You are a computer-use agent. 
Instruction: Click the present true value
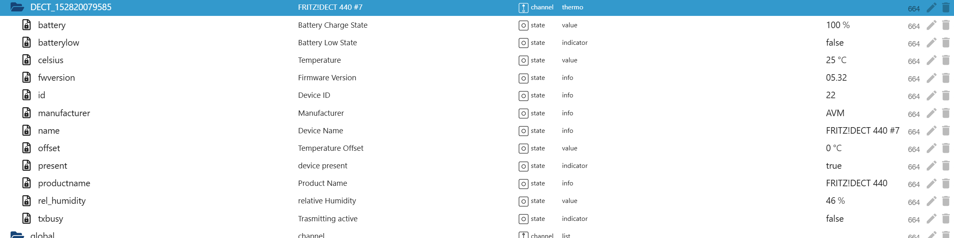(x=833, y=166)
